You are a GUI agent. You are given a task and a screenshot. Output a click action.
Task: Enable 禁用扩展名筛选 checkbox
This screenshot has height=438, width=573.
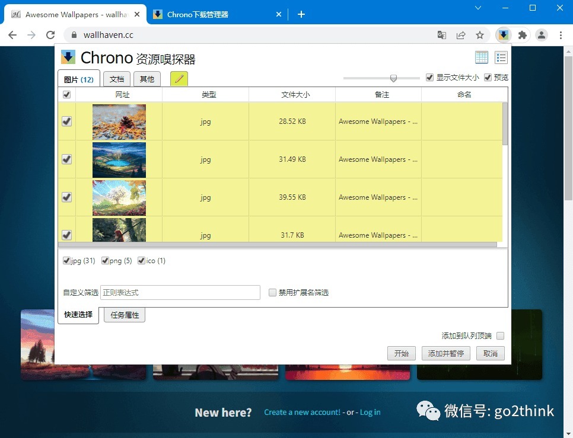pyautogui.click(x=272, y=292)
